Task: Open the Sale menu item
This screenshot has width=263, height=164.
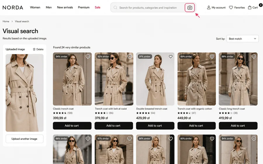Action: click(97, 7)
